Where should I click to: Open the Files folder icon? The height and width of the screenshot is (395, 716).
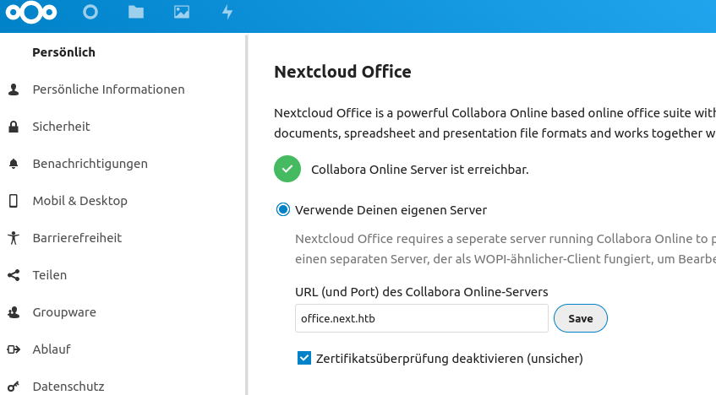click(x=135, y=13)
